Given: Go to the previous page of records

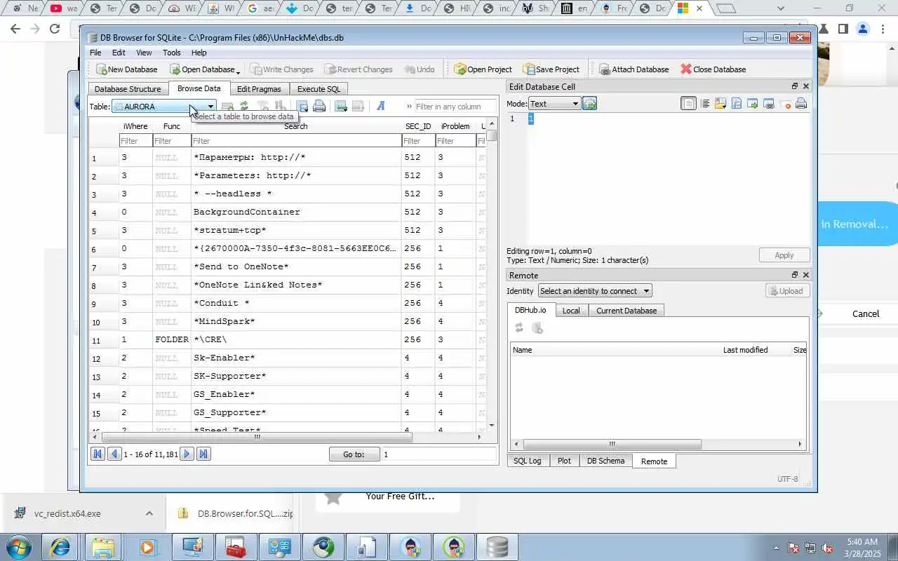Looking at the screenshot, I should click(114, 454).
